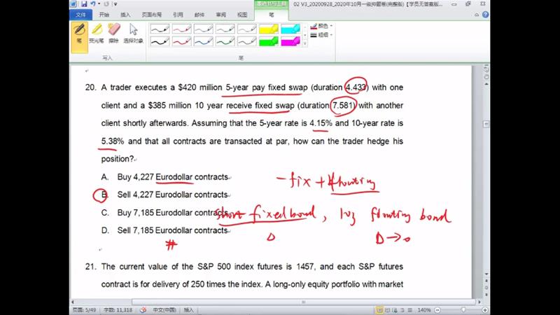
Task: Open the File (文件) tab
Action: (81, 14)
